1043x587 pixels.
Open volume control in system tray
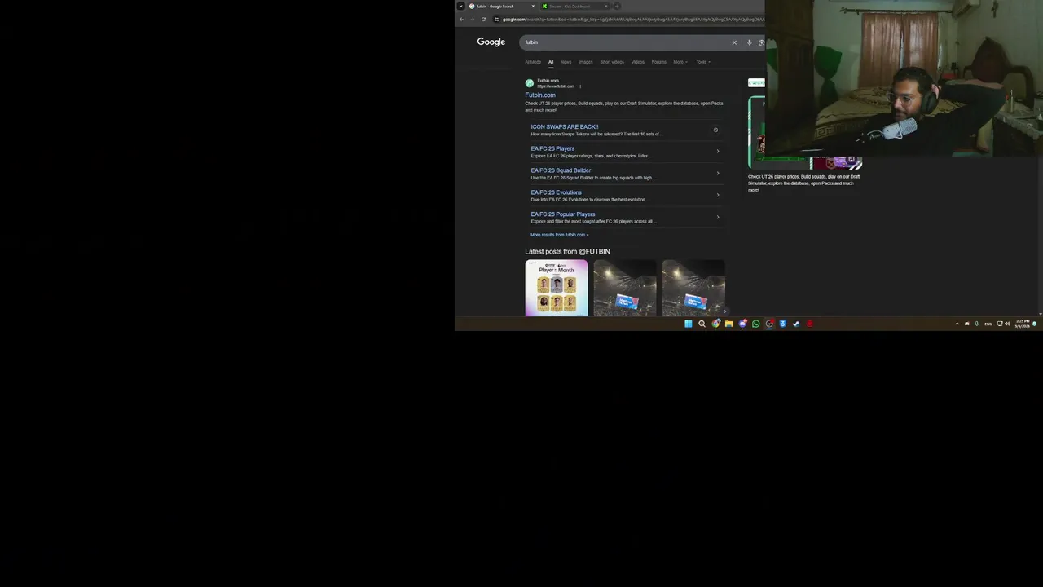coord(1008,324)
